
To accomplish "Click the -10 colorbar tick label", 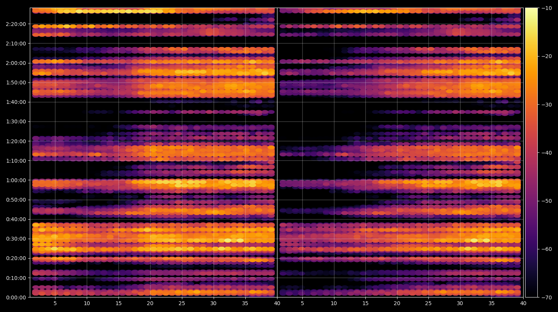I will tap(547, 8).
